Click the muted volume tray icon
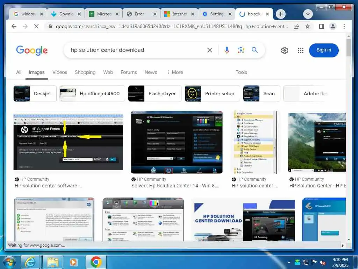Screen dimensions: 358x269 pos(323,263)
